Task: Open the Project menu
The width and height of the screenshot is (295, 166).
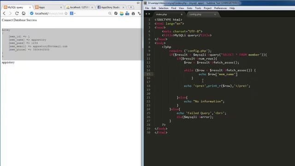Action: tap(207, 8)
